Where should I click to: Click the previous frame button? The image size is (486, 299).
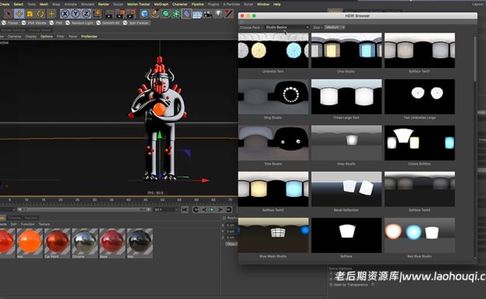[204, 210]
